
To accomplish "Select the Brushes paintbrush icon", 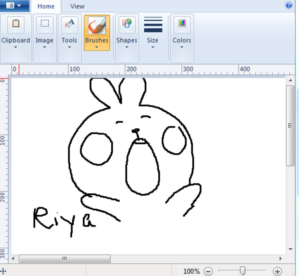I will tap(97, 25).
